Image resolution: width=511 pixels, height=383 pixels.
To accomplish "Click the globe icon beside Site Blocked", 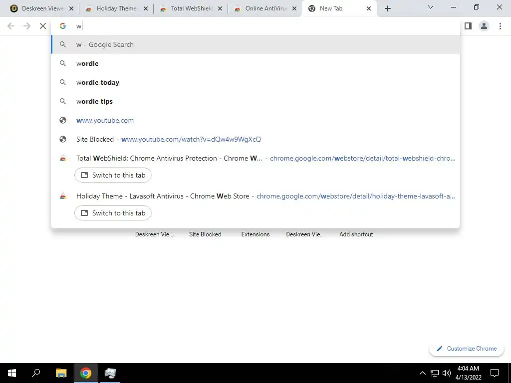I will (x=62, y=139).
